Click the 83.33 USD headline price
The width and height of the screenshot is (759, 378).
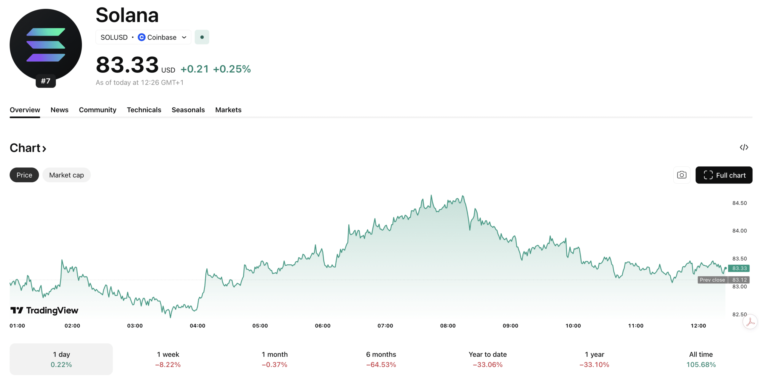coord(135,65)
